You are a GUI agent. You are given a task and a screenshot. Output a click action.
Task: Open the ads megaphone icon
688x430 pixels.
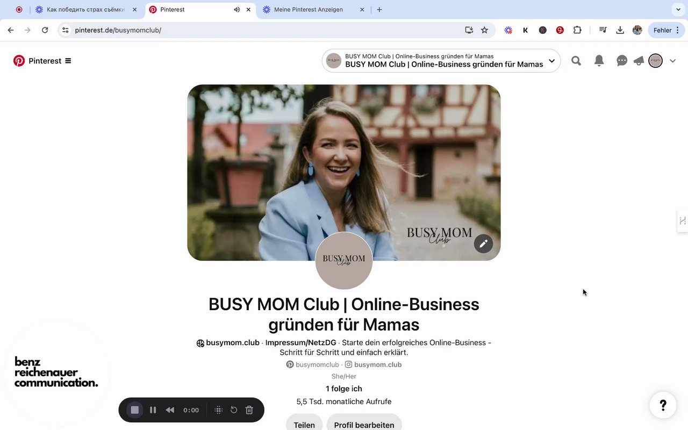coord(639,61)
